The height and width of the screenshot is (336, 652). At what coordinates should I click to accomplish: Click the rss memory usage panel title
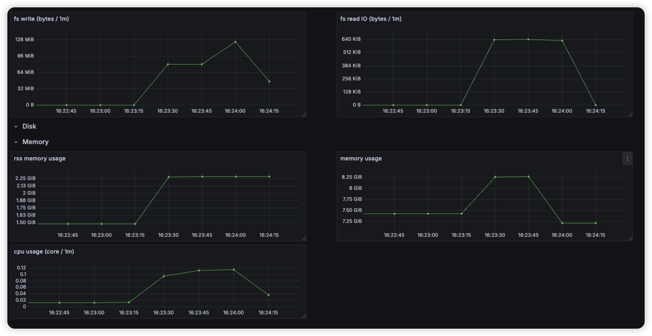40,158
